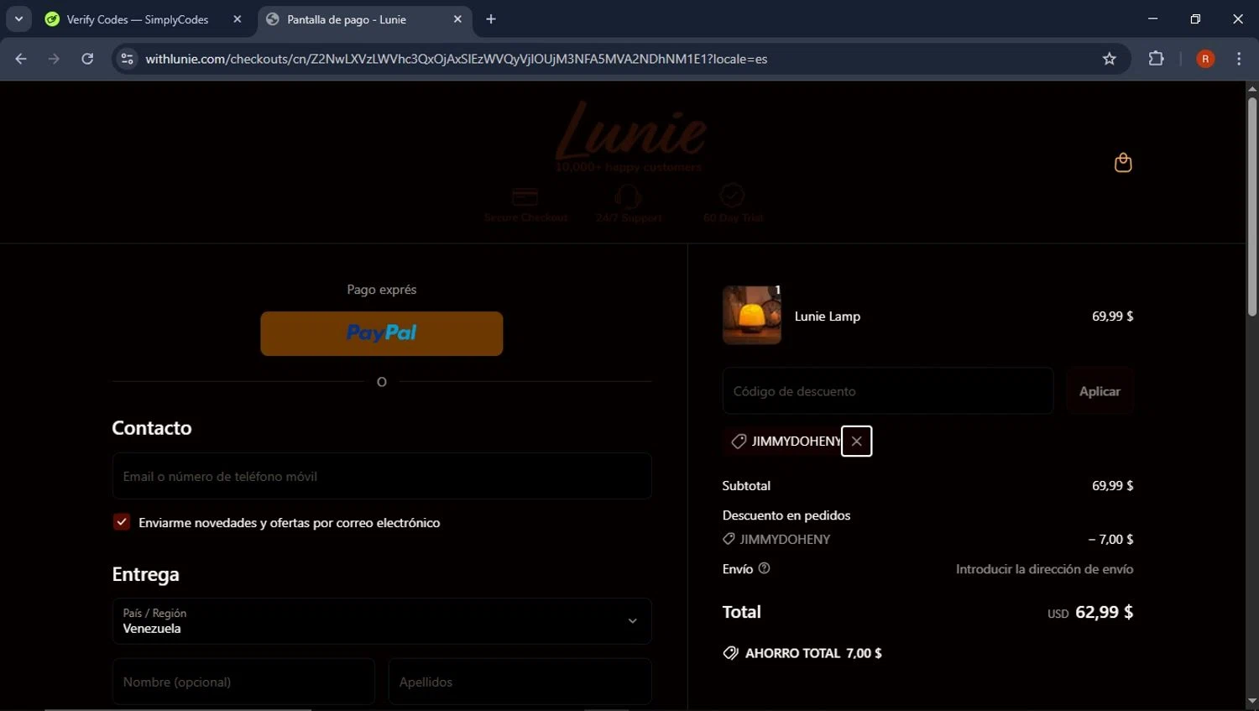Switch to the Verify Codes — SimplyCodes tab
This screenshot has width=1259, height=711.
(x=138, y=19)
